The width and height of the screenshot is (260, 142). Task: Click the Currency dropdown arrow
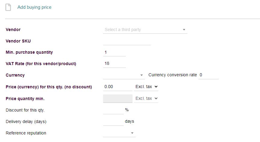pos(142,75)
